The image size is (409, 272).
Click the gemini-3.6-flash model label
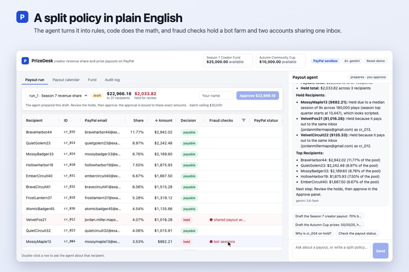(307, 201)
